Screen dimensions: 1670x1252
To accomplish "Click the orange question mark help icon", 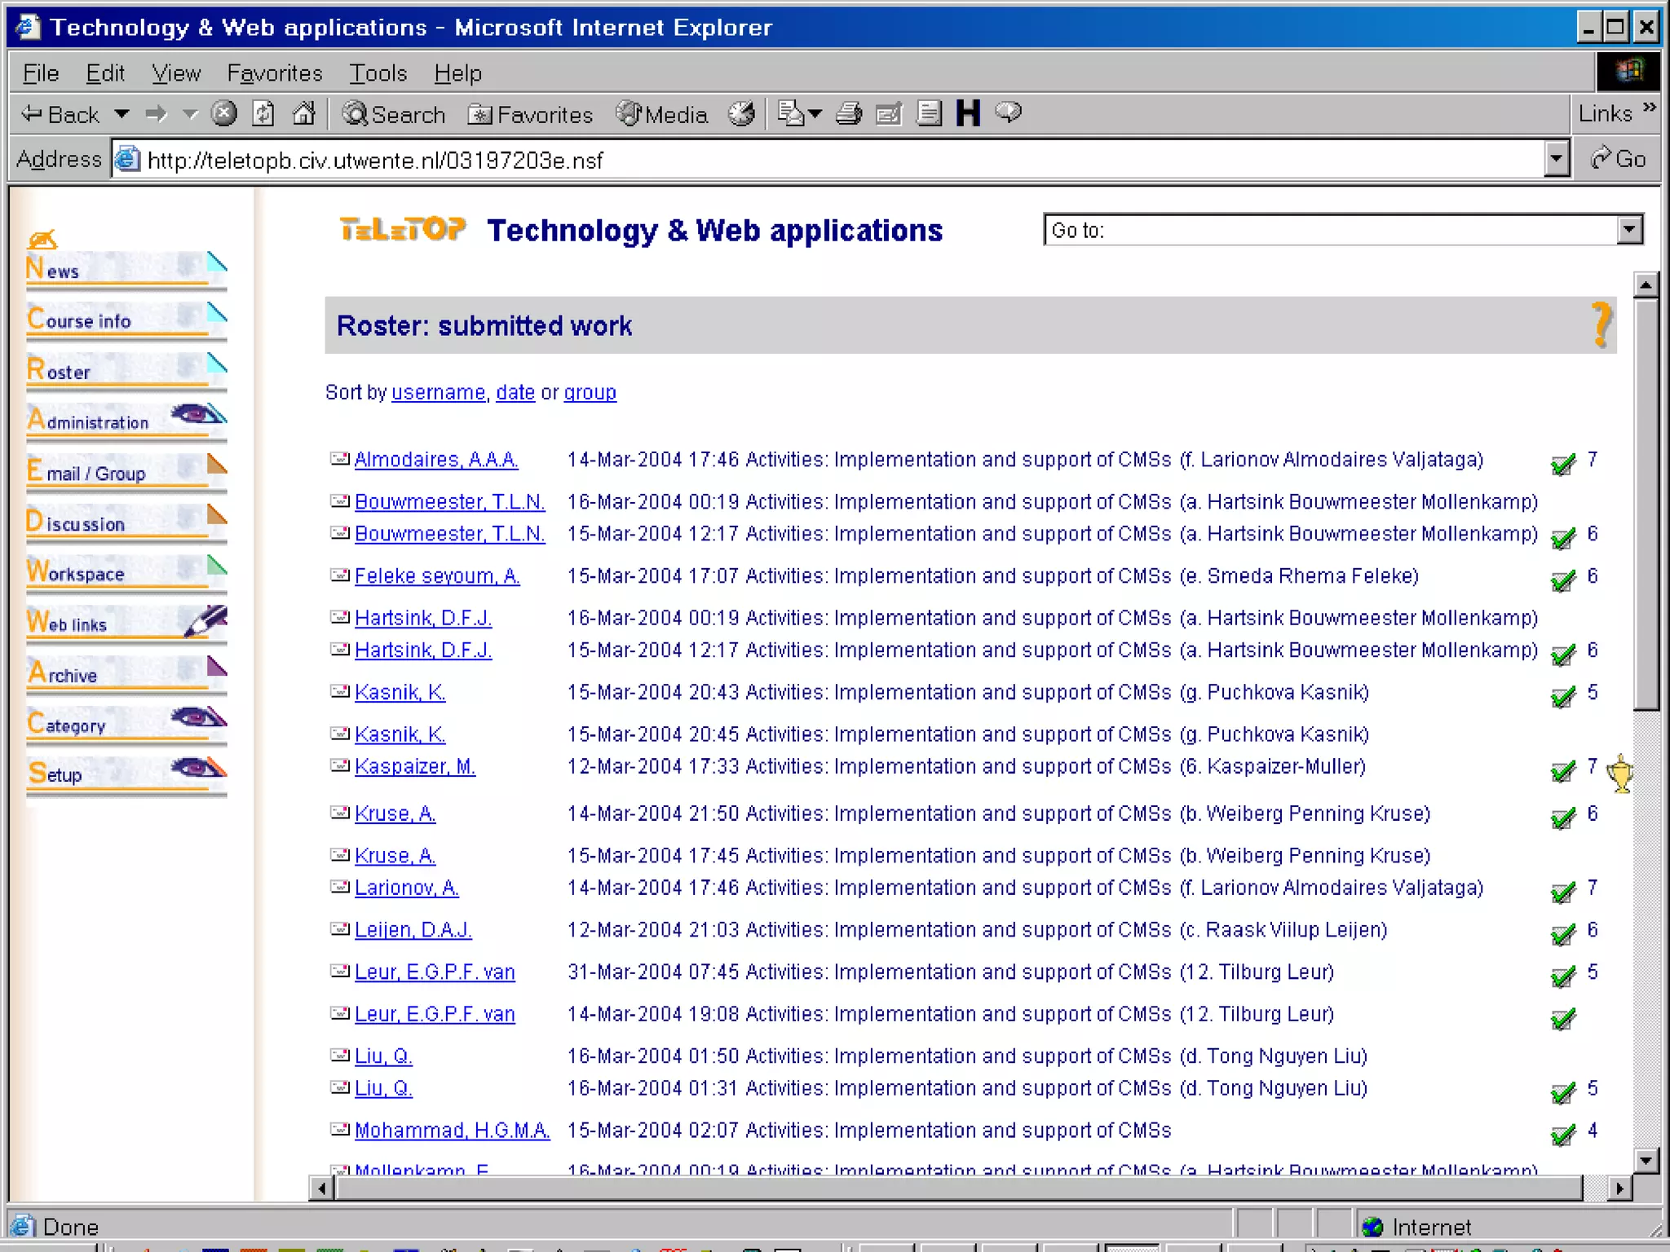I will [x=1601, y=324].
